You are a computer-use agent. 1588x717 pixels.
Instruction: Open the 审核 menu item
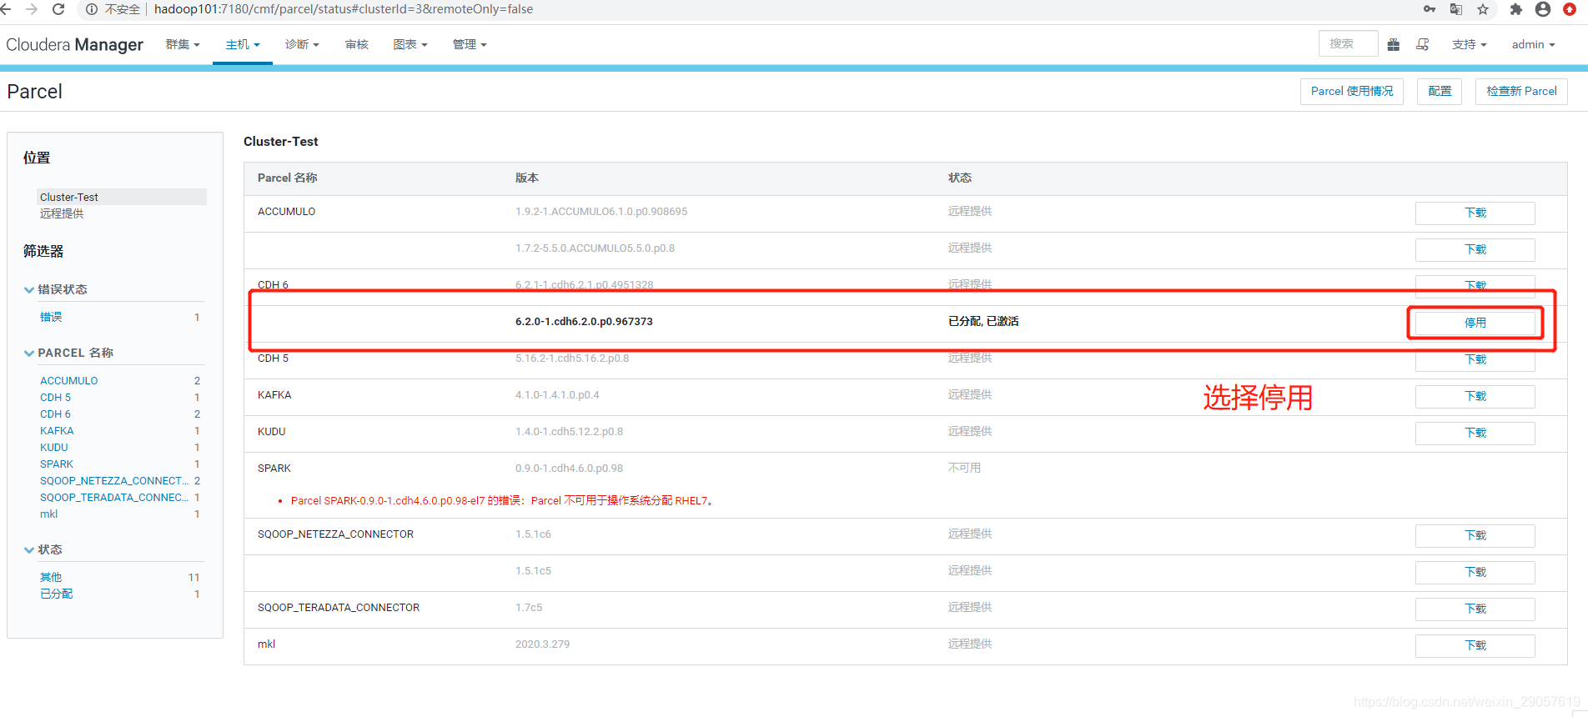357,44
